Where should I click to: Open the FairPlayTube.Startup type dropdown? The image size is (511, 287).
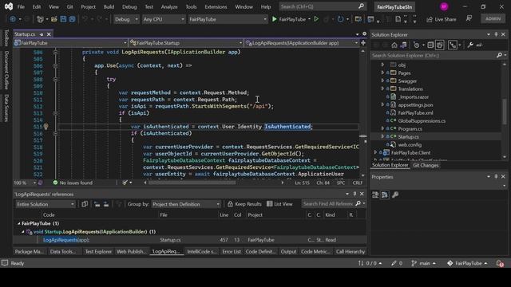click(186, 43)
